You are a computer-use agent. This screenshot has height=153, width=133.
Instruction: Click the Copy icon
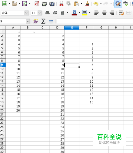69,4
